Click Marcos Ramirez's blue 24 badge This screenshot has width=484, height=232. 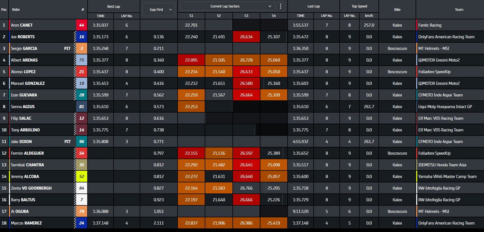tap(82, 223)
